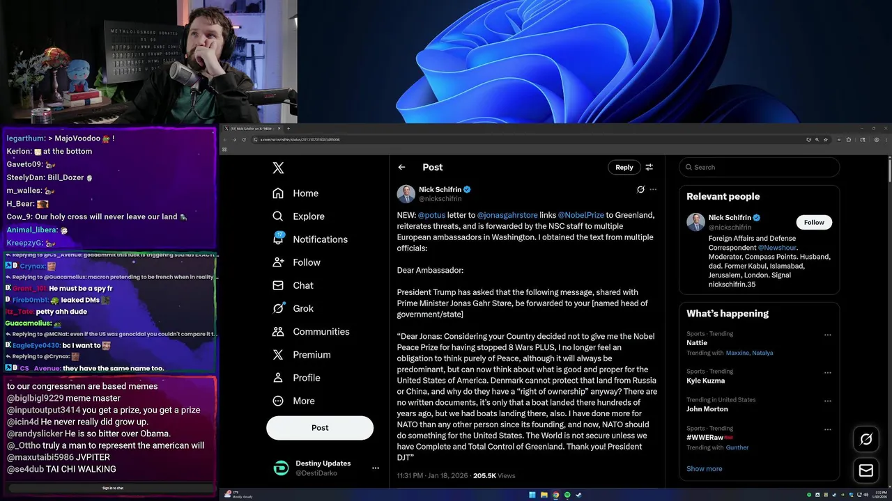Screen dimensions: 892x501
Task: Open more options for #WWERaw trend
Action: pyautogui.click(x=828, y=429)
